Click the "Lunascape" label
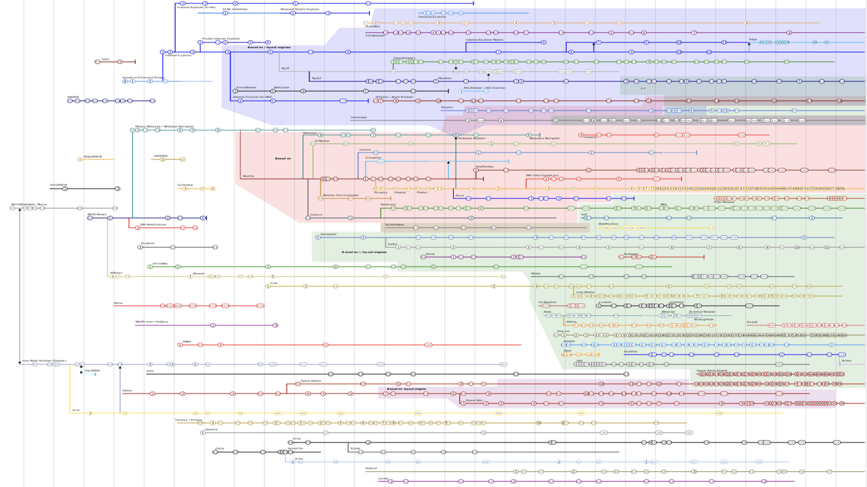Screen dimensions: 867x487 pos(359,117)
